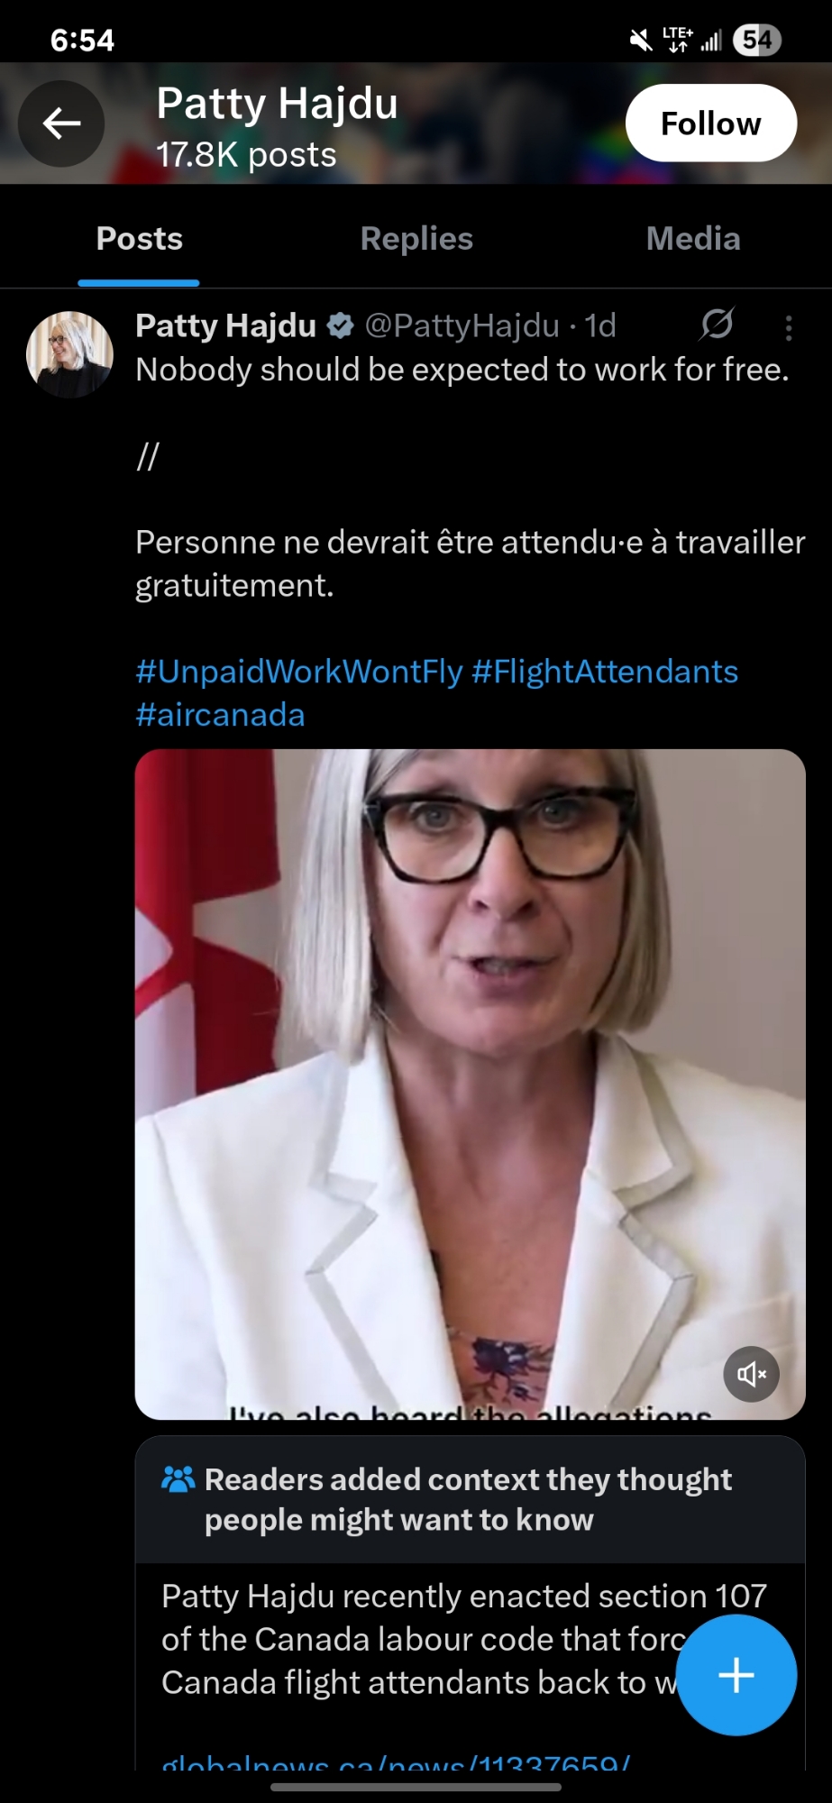
Task: Tap the @PattyHajdu handle
Action: (462, 325)
